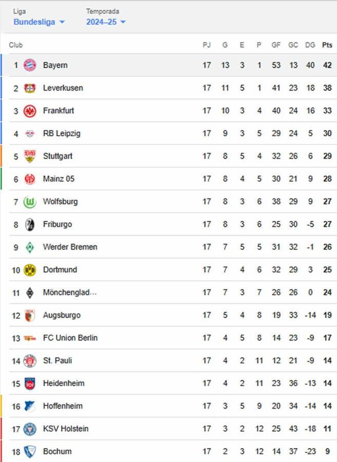337x462 pixels.
Task: Sort the table by the Pts column header
Action: (327, 45)
